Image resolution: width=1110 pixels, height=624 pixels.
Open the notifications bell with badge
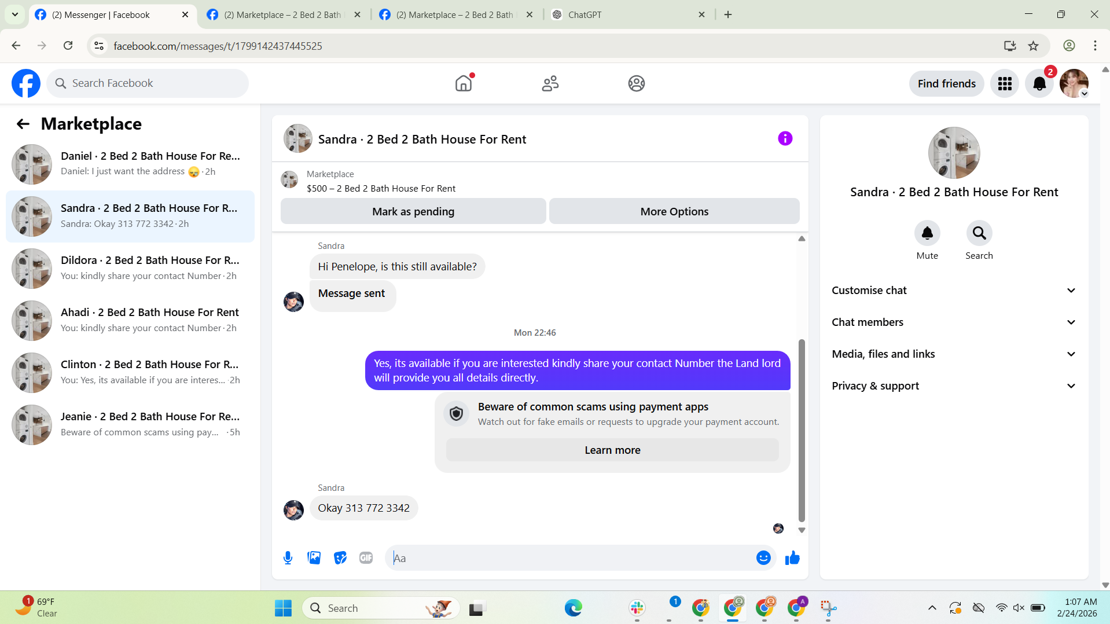(x=1039, y=83)
